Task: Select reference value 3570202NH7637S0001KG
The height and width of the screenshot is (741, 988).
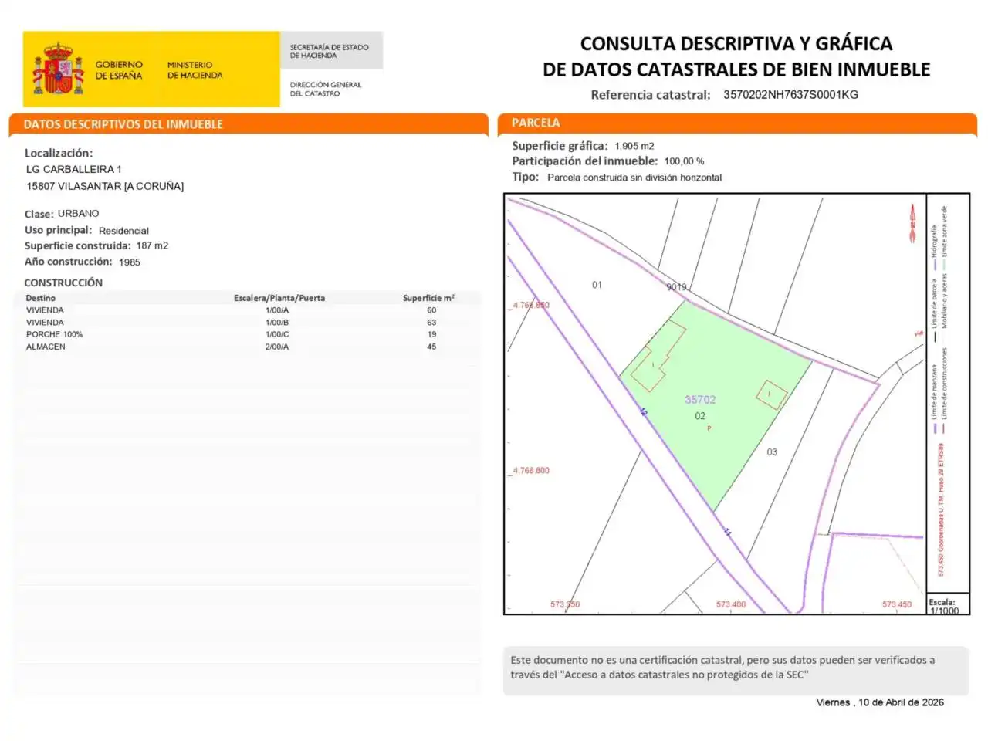Action: [790, 95]
